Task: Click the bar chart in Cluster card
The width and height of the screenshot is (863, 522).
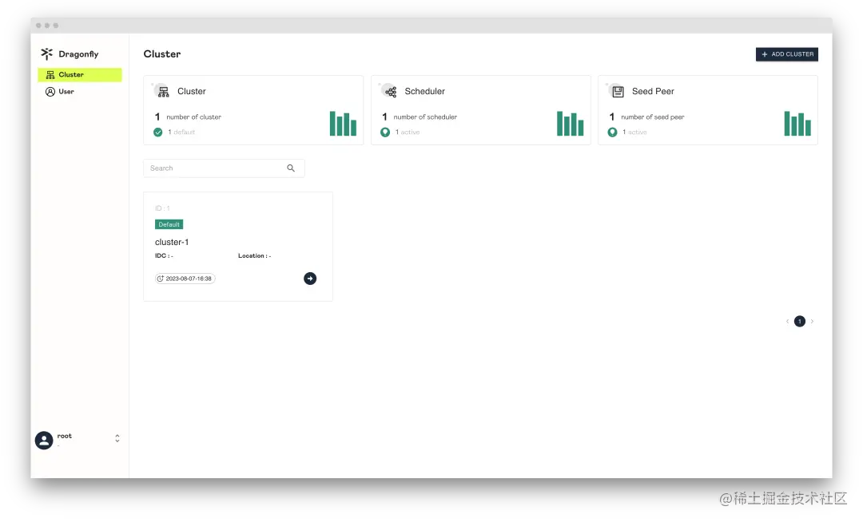Action: coord(343,124)
